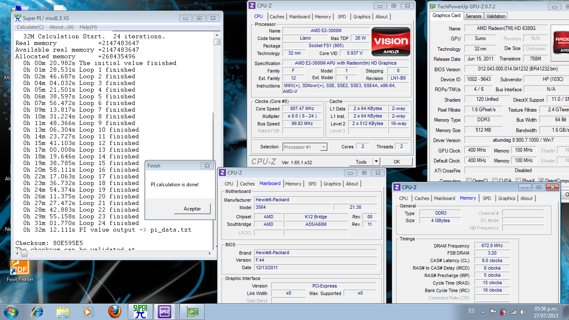Image resolution: width=569 pixels, height=320 pixels.
Task: Switch to CPU-Z taskbar button
Action: coord(164,311)
